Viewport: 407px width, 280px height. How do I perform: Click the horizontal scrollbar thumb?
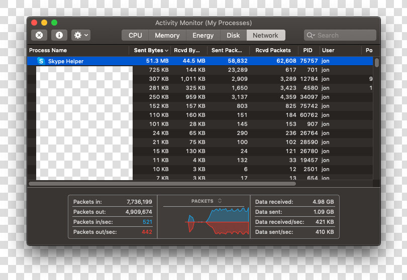162,184
